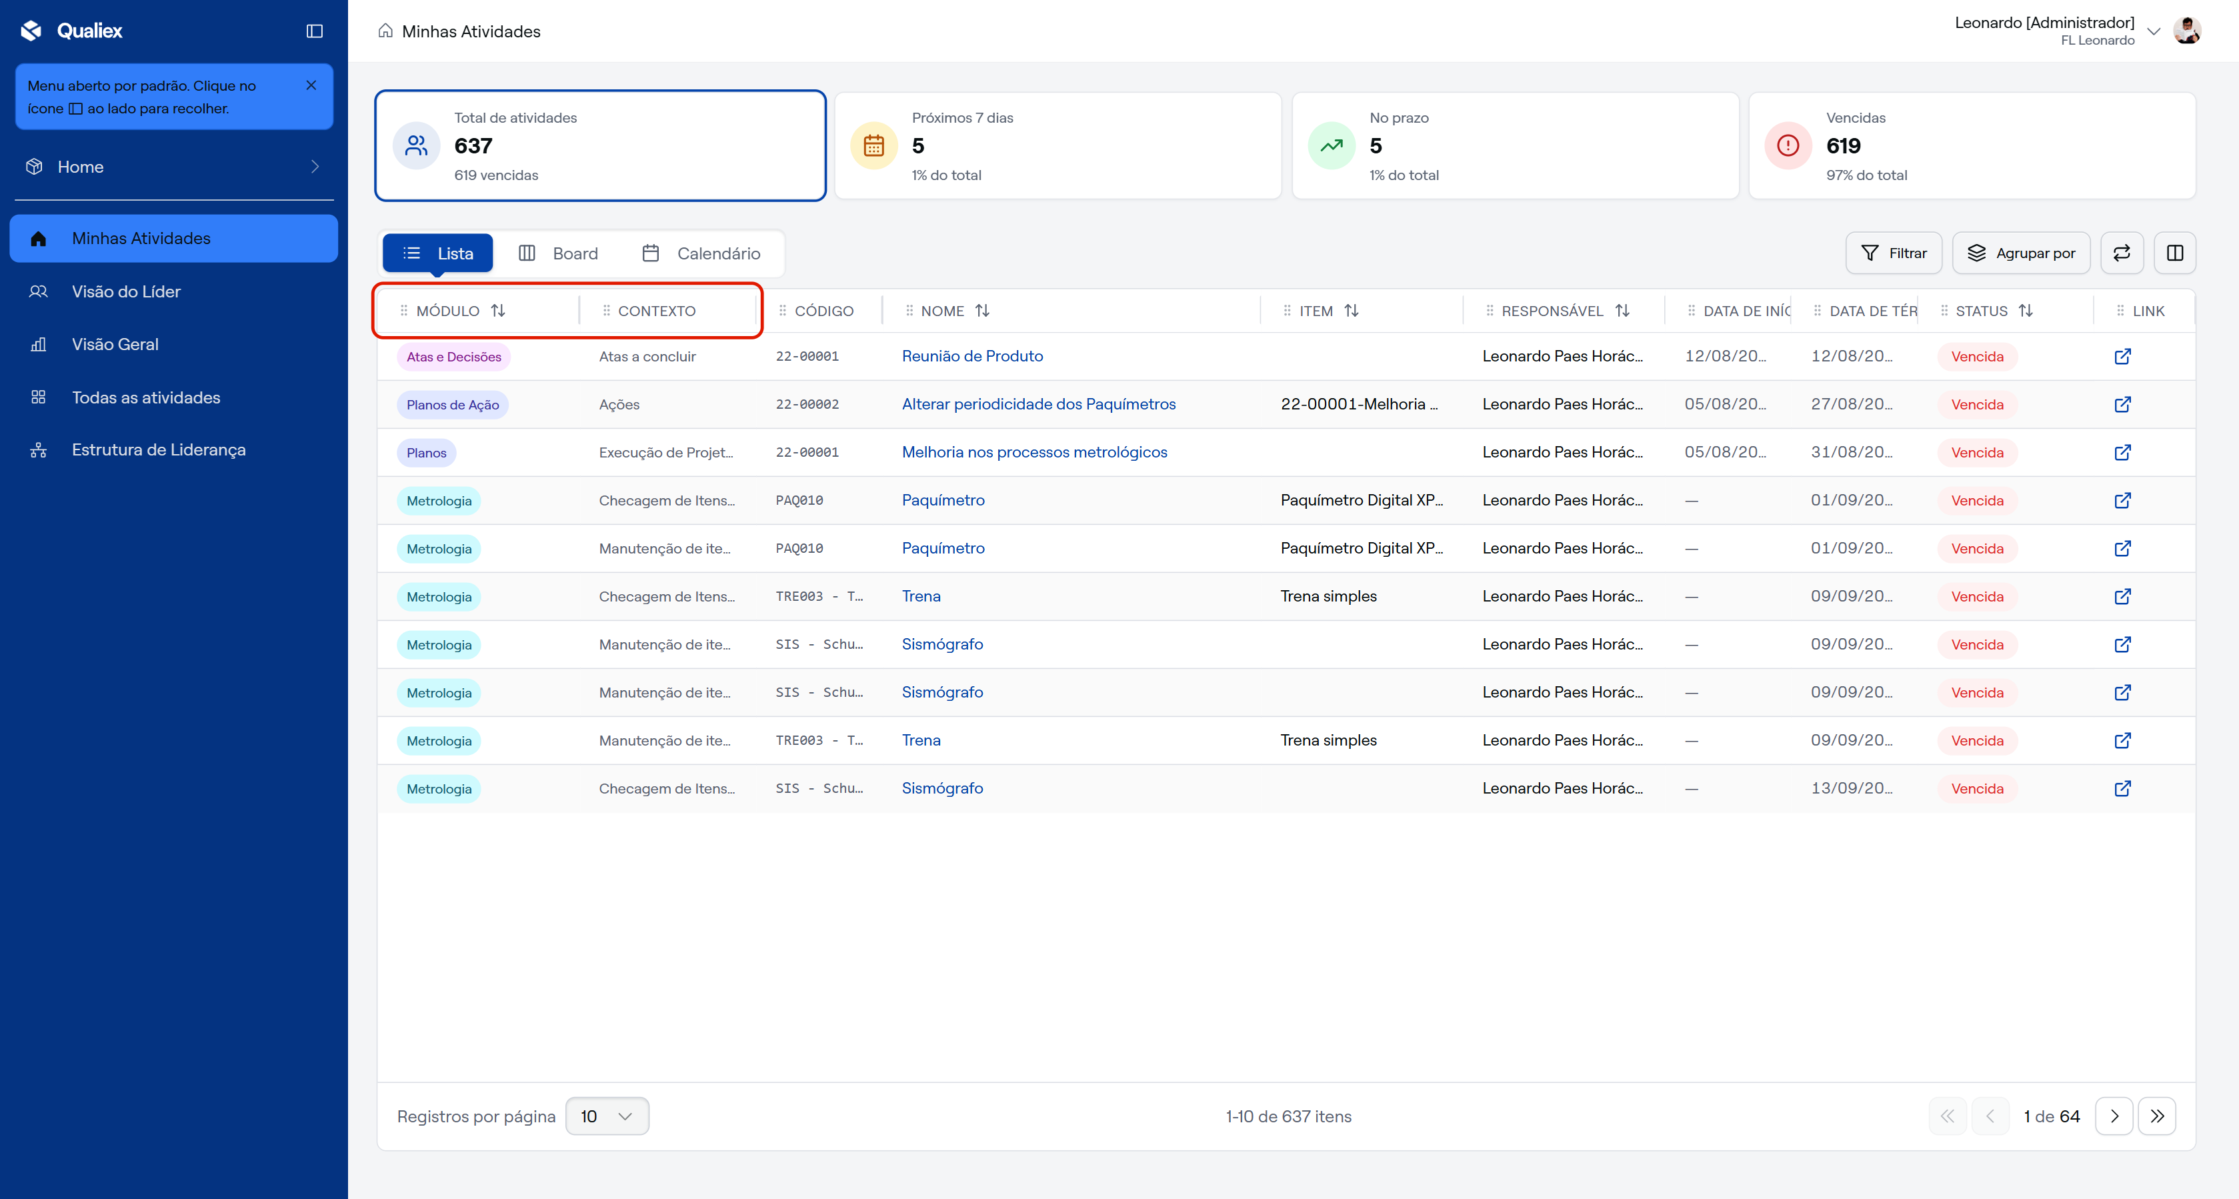The image size is (2239, 1199).
Task: Click the Qualiex logo
Action: click(71, 31)
